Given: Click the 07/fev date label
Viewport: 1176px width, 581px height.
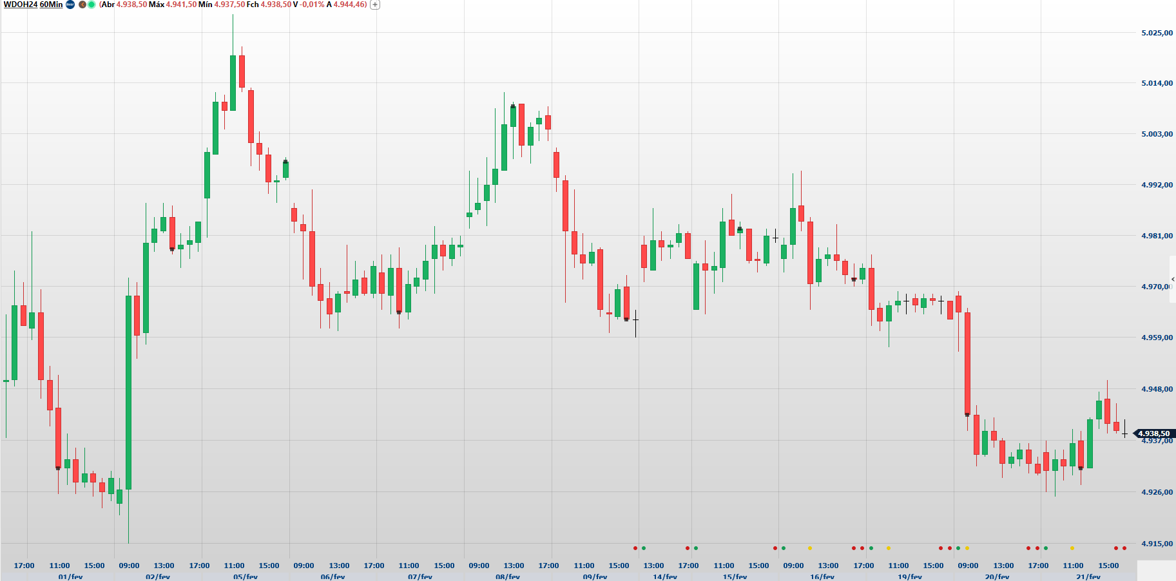Looking at the screenshot, I should [420, 576].
